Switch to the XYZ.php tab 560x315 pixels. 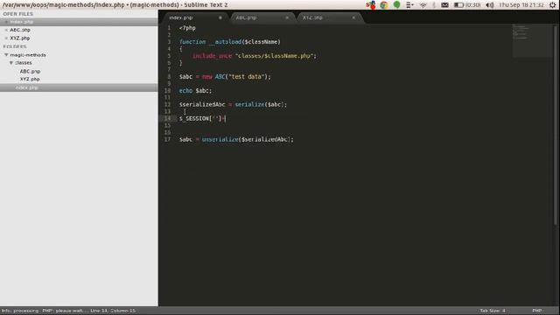[x=329, y=17]
